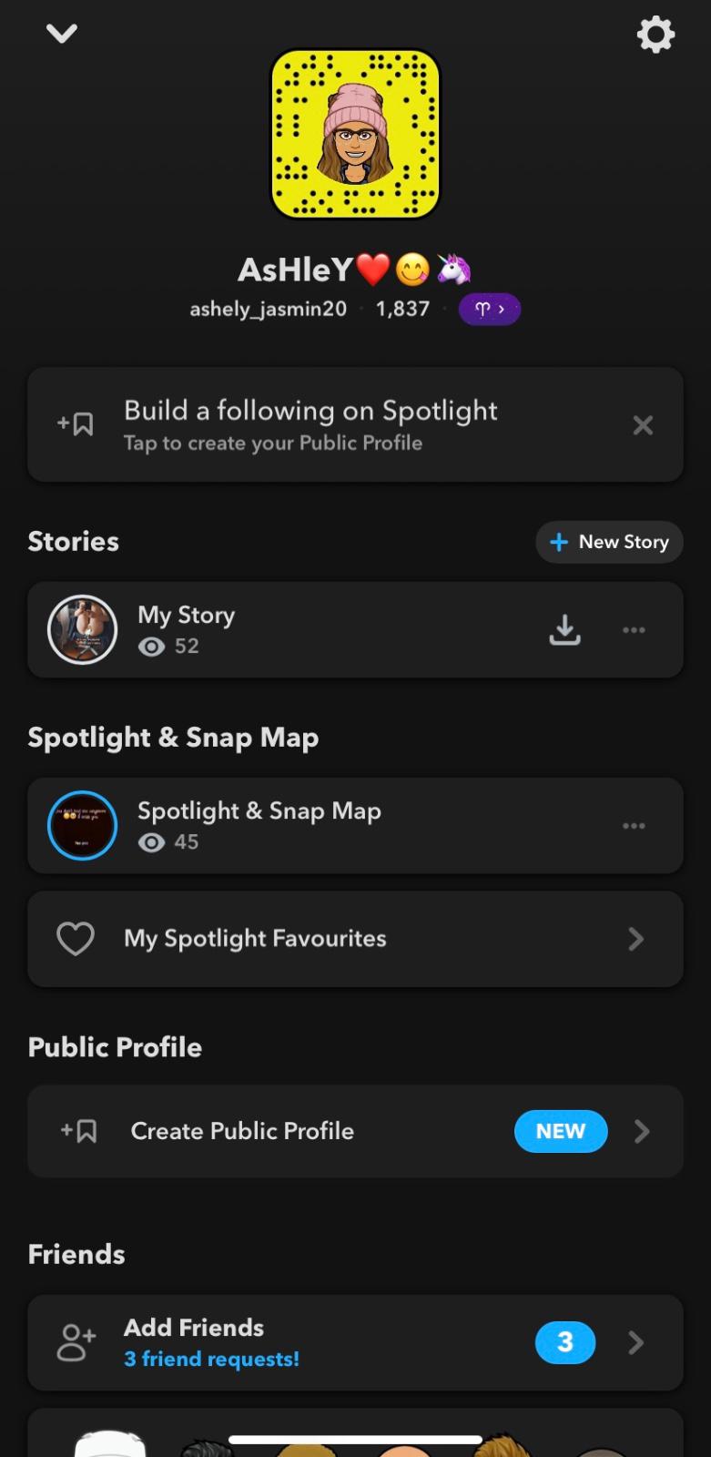Tap the bookmark icon in the Spotlight banner
Viewport: 711px width, 1457px height.
pos(76,424)
